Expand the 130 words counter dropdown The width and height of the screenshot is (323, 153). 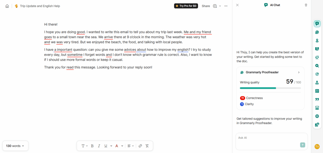click(15, 146)
